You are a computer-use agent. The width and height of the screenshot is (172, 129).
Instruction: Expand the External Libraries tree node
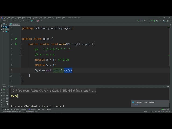tap(3, 29)
